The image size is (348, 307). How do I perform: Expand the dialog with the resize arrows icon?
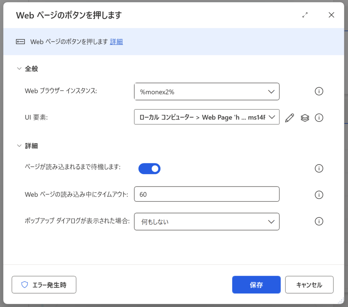pyautogui.click(x=305, y=15)
